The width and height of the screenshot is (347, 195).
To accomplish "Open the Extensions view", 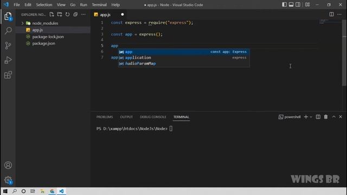I will 8,75.
